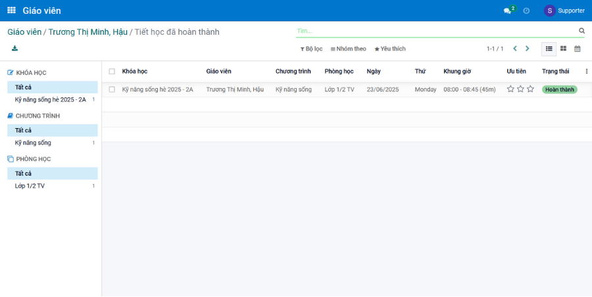Open the Nhóm theo group-by dropdown
Viewport: 592px width, 297px height.
coord(348,49)
